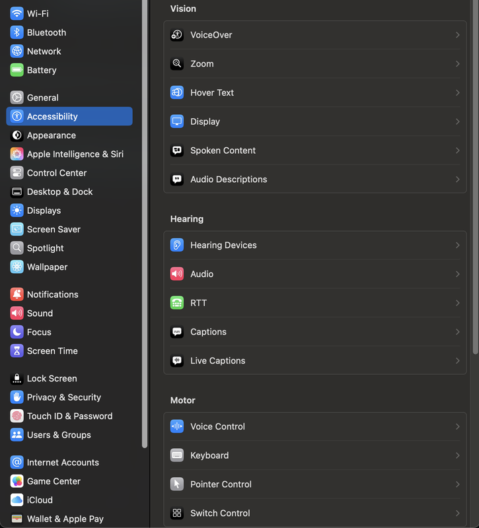Click the Privacy & Security hand icon

[17, 397]
